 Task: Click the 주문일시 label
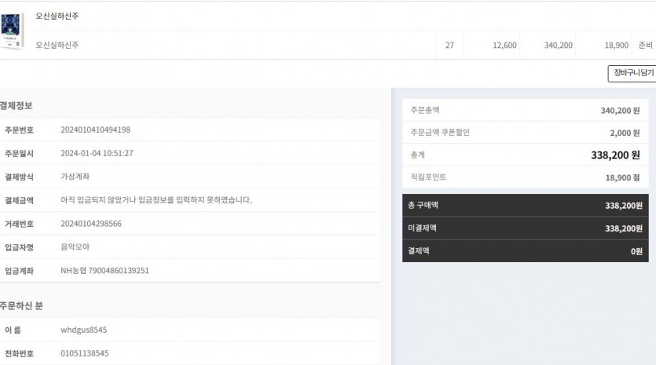point(19,153)
